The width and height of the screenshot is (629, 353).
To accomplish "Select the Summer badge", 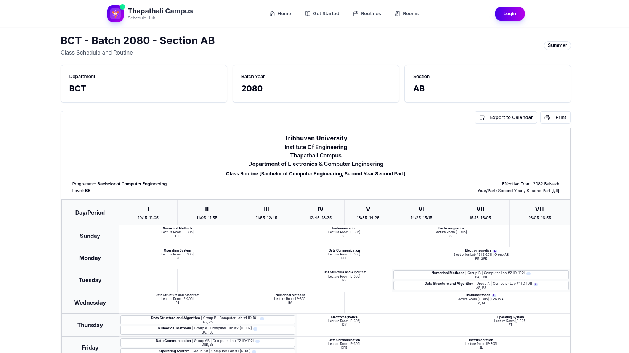I will [557, 45].
